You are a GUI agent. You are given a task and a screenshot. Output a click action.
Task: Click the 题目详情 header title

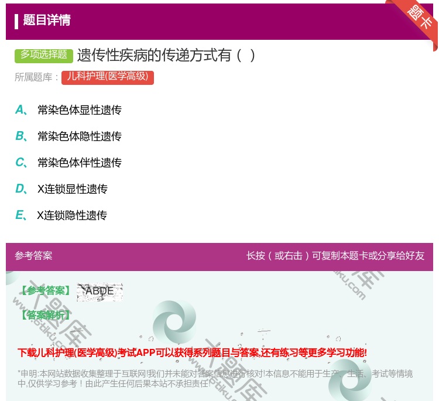pos(47,20)
